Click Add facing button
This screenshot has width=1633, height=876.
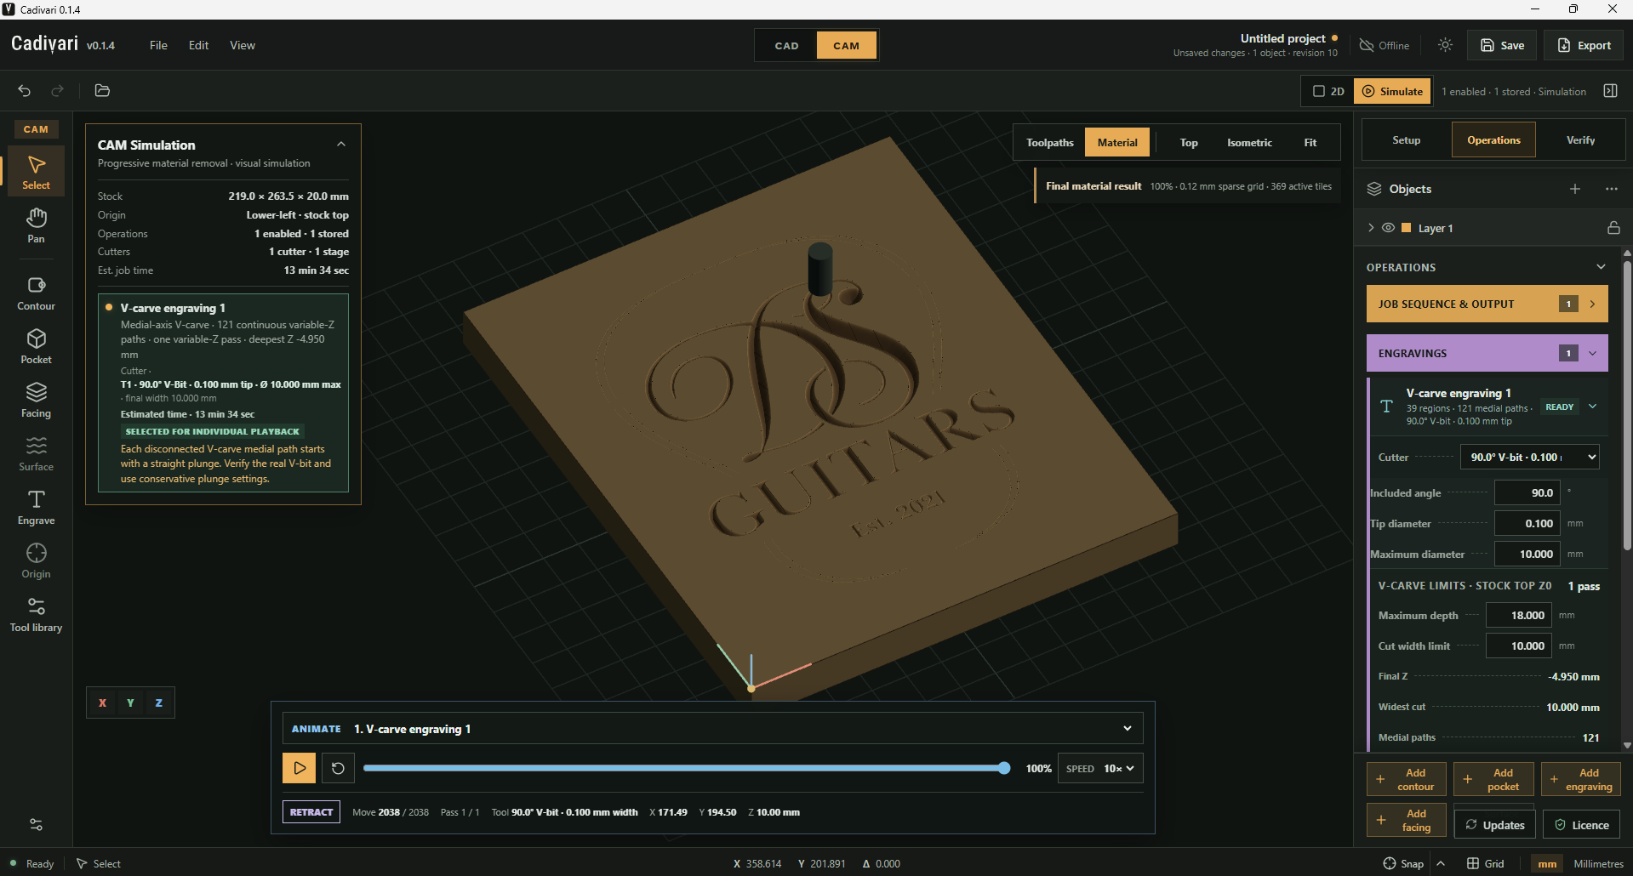tap(1406, 820)
